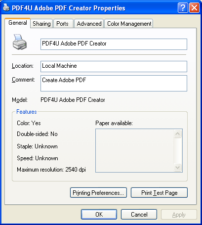Open the Advanced tab
The height and width of the screenshot is (225, 202).
(x=89, y=24)
